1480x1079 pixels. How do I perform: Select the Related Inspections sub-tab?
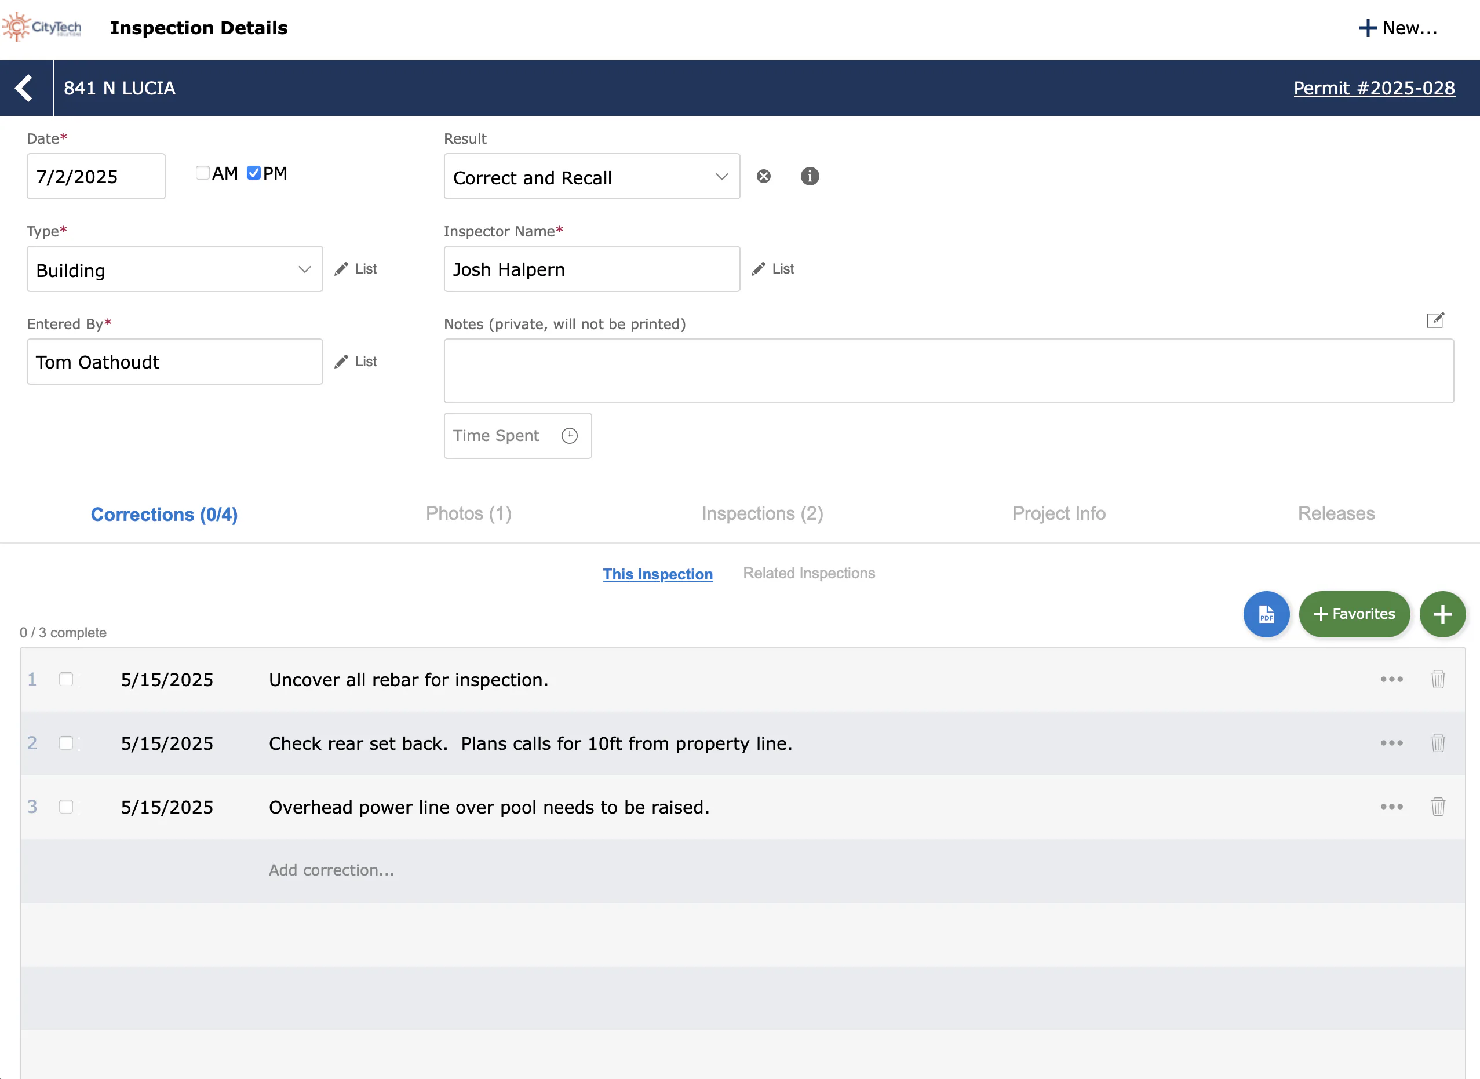[x=808, y=574]
